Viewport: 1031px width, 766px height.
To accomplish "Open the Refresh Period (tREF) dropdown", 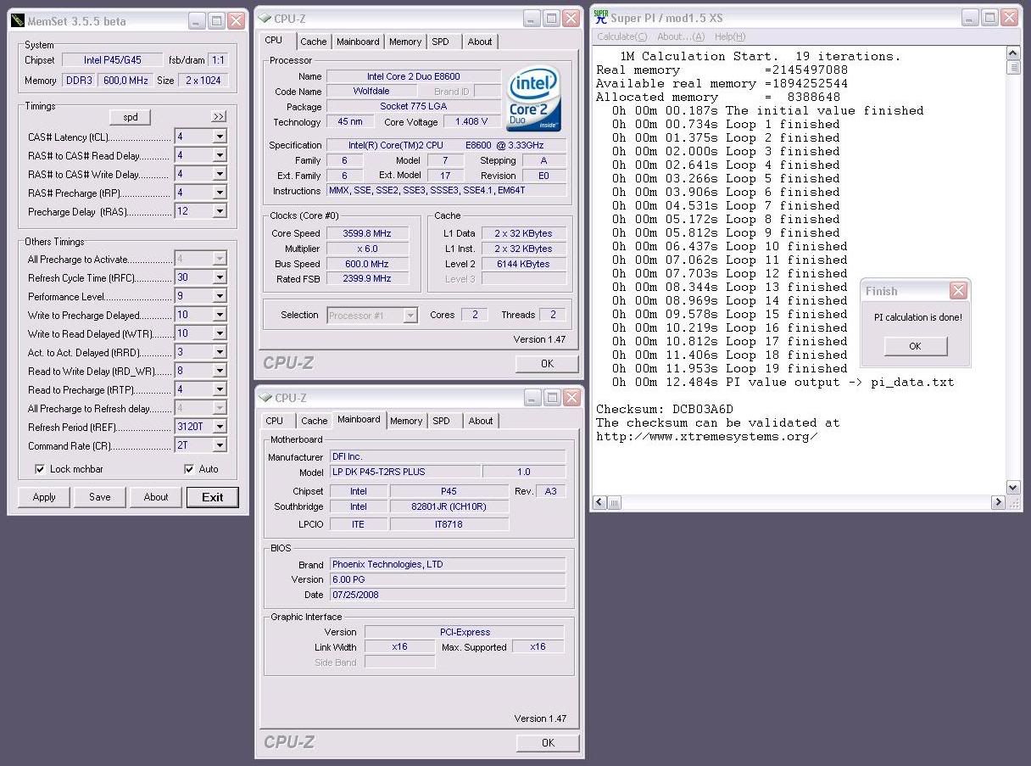I will click(x=220, y=427).
